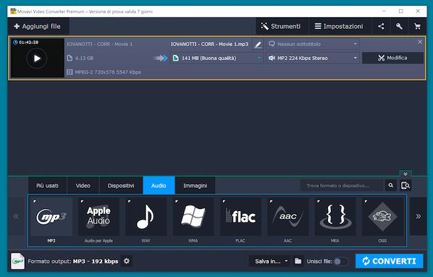Play the video preview thumbnail

pyautogui.click(x=37, y=58)
